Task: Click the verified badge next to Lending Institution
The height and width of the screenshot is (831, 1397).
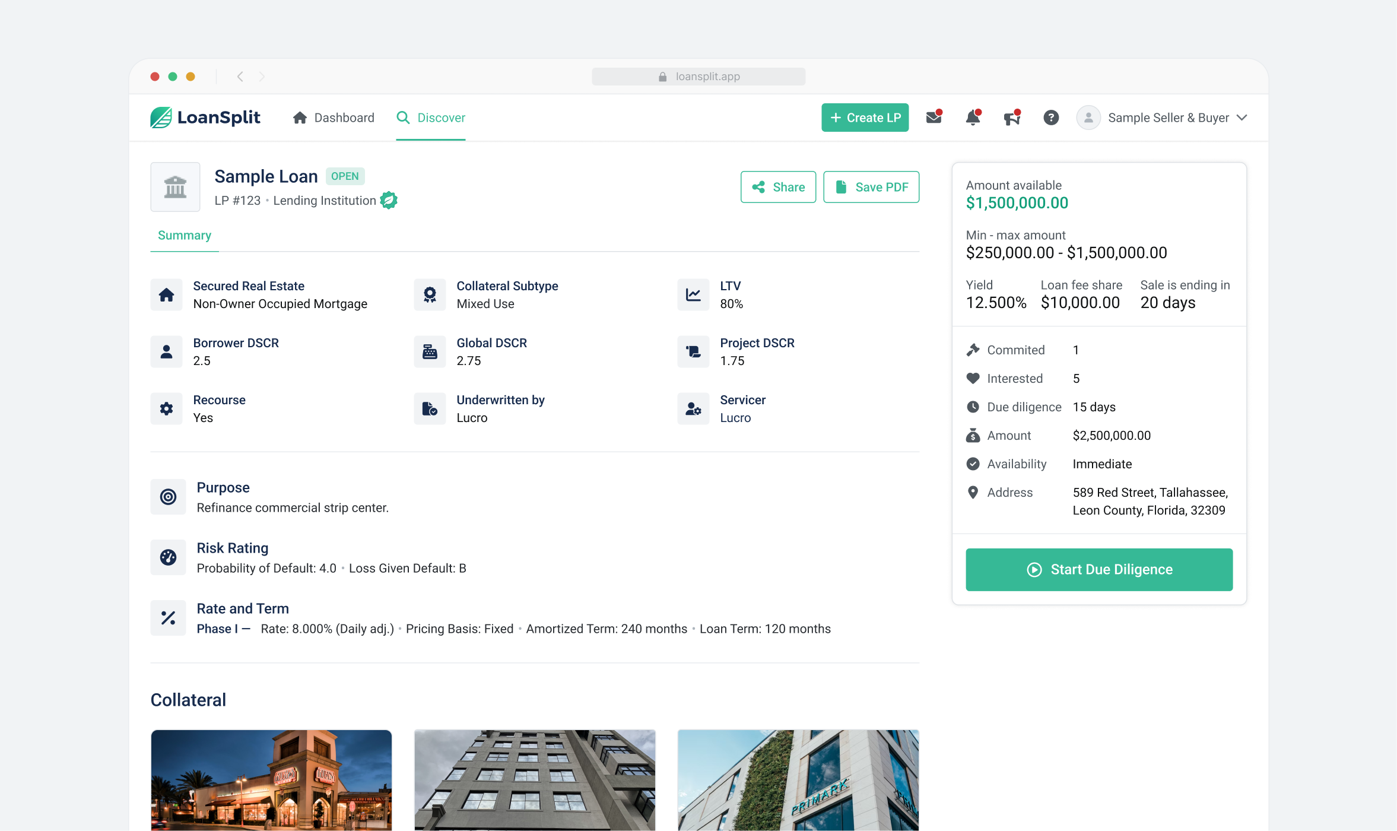Action: (x=389, y=201)
